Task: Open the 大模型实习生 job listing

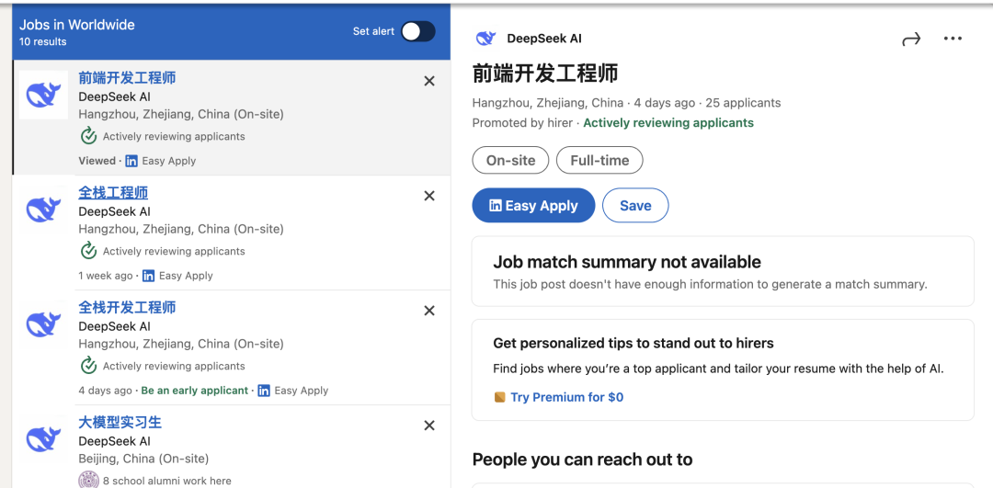Action: (120, 422)
